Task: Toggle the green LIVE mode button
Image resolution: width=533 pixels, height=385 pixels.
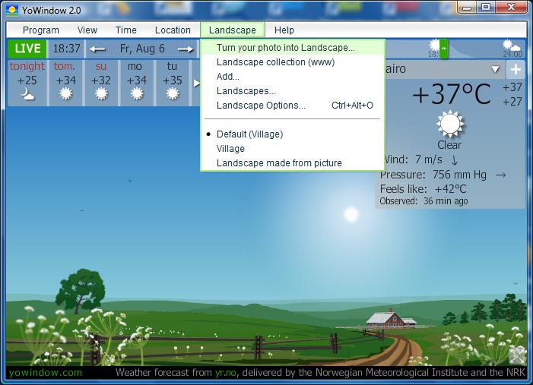Action: pyautogui.click(x=27, y=49)
